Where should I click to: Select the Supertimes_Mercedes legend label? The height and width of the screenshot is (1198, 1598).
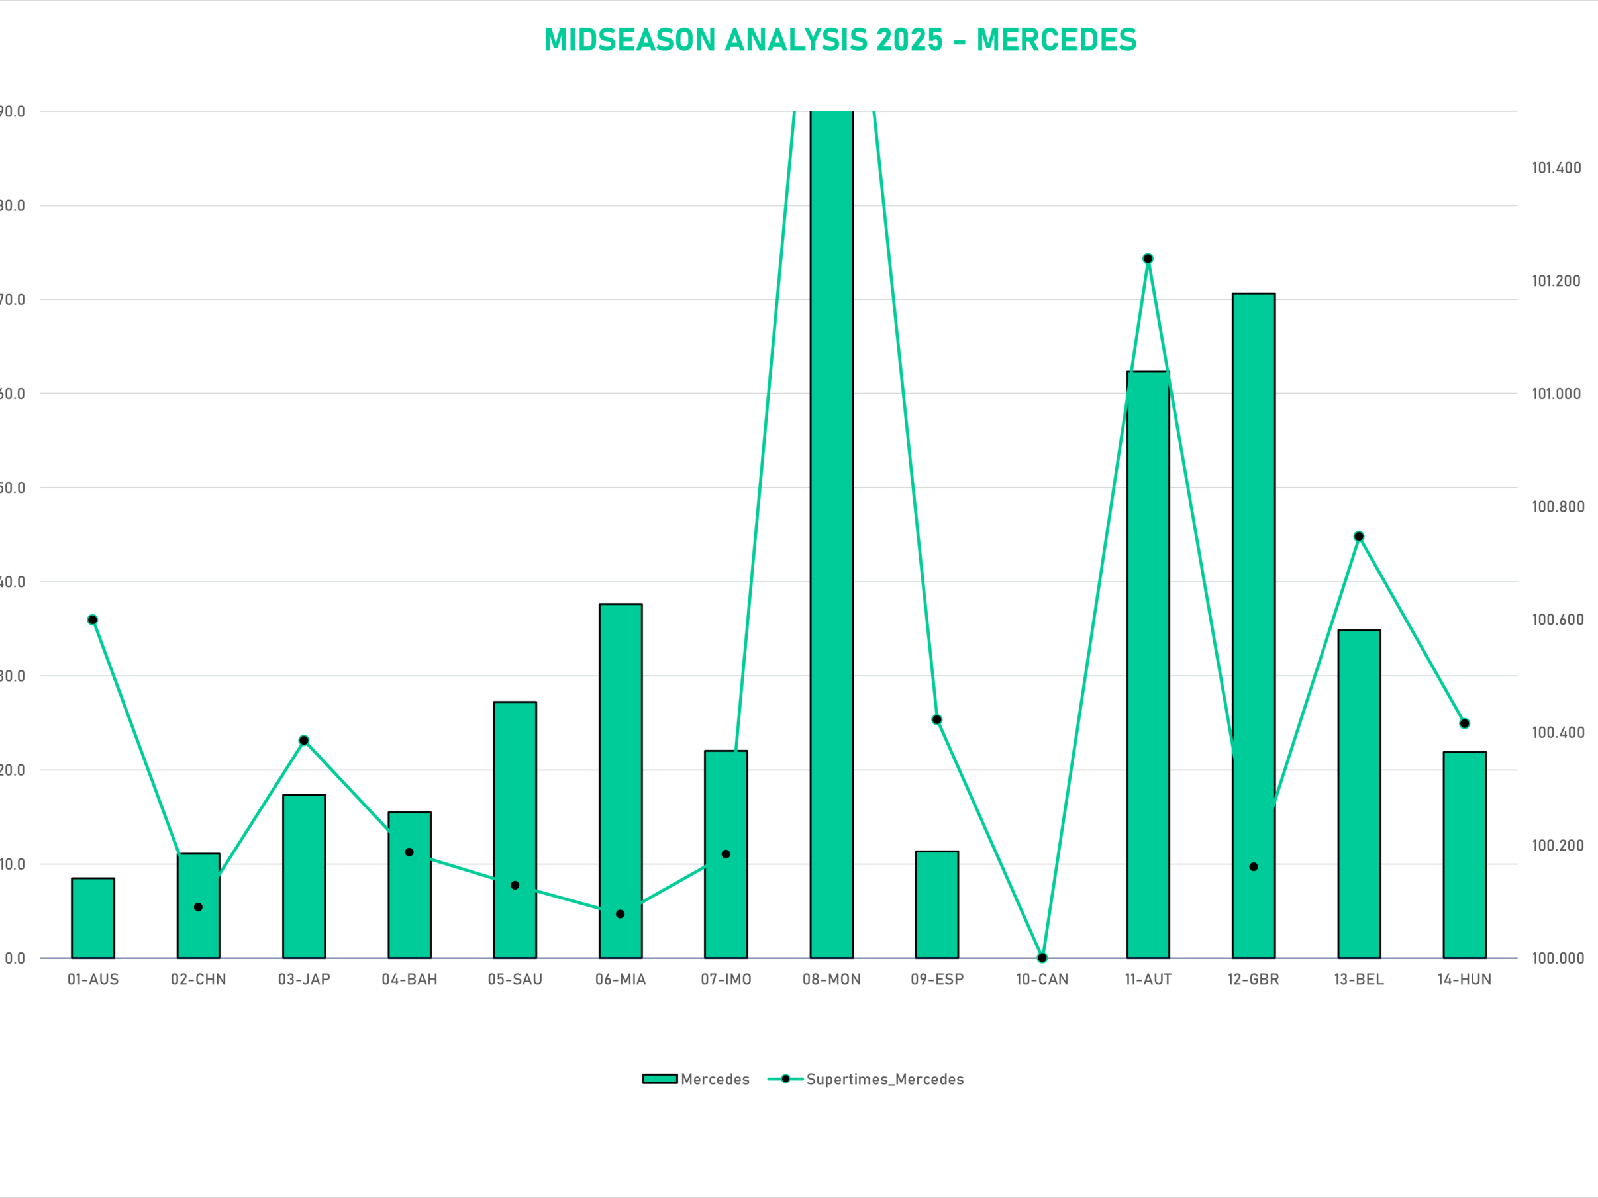click(x=885, y=1079)
